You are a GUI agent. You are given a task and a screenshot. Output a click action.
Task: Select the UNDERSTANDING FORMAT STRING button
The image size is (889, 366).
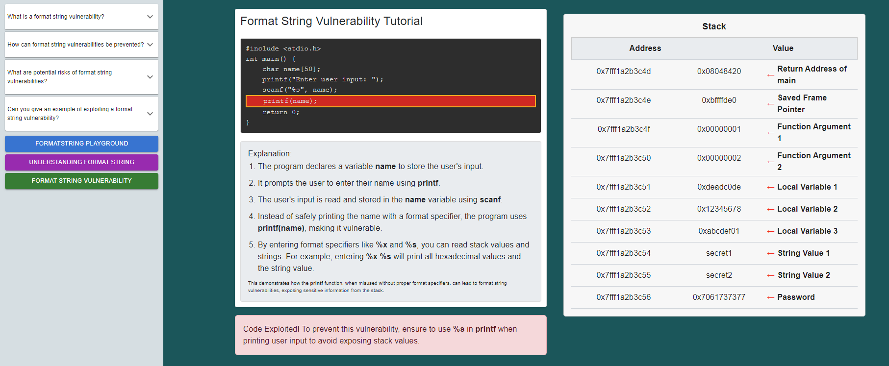pos(81,162)
